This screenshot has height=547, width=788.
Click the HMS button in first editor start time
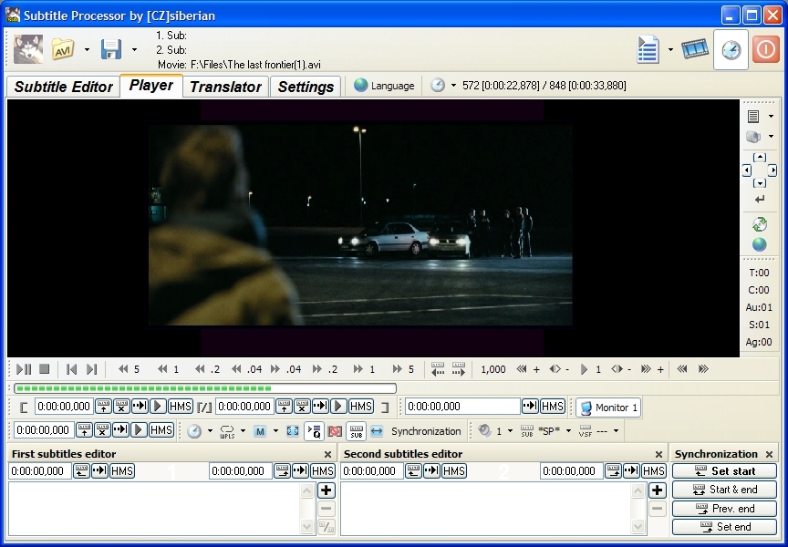(x=122, y=471)
